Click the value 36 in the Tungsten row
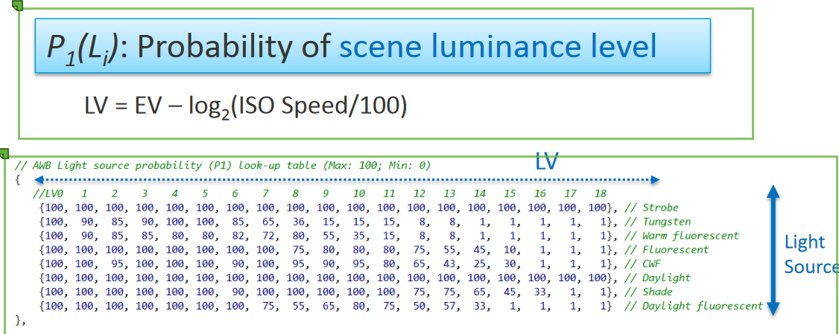Image resolution: width=839 pixels, height=334 pixels. point(299,221)
